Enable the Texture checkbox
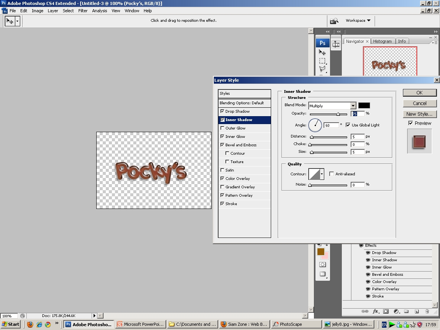The width and height of the screenshot is (440, 330). pos(227,162)
